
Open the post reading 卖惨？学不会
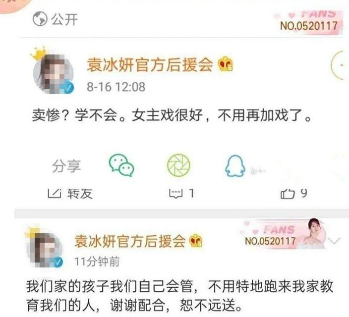coord(172,115)
